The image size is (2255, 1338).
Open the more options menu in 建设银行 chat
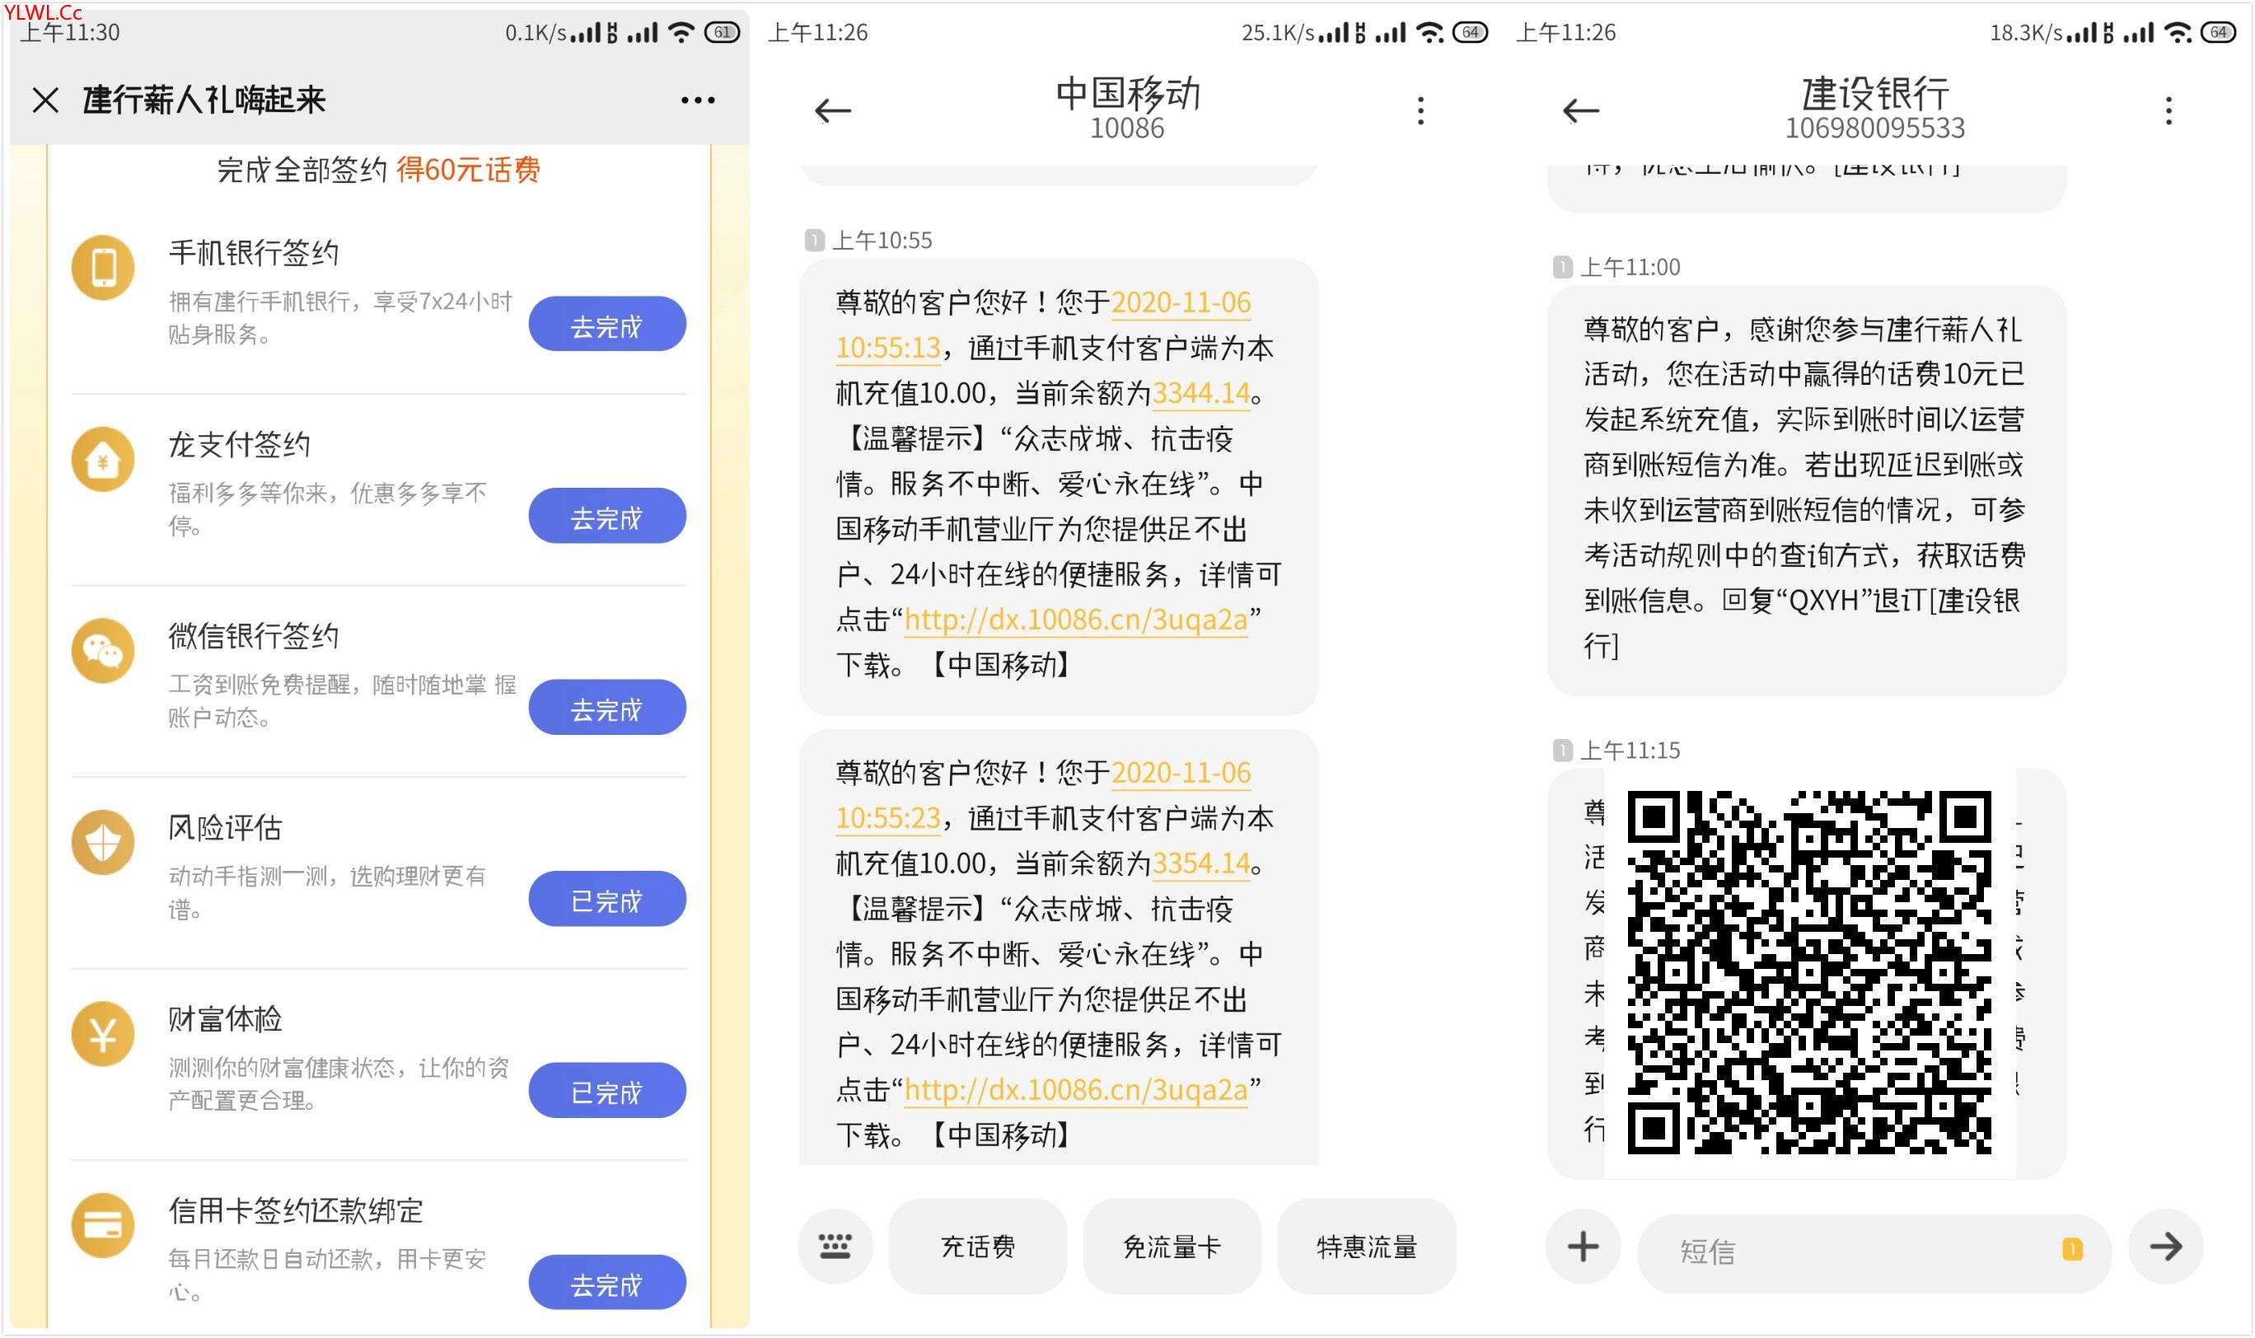coord(2169,111)
